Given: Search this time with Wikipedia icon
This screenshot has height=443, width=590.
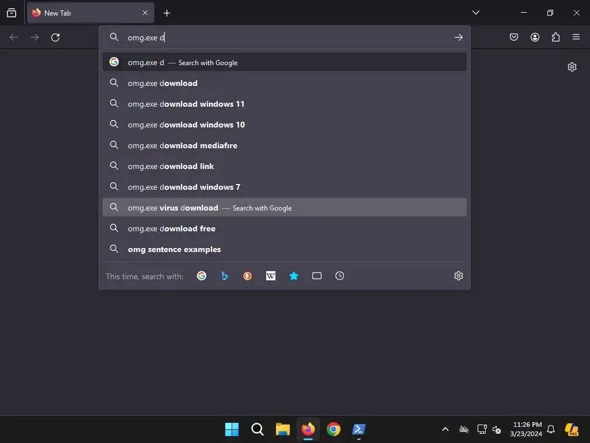Looking at the screenshot, I should point(271,276).
